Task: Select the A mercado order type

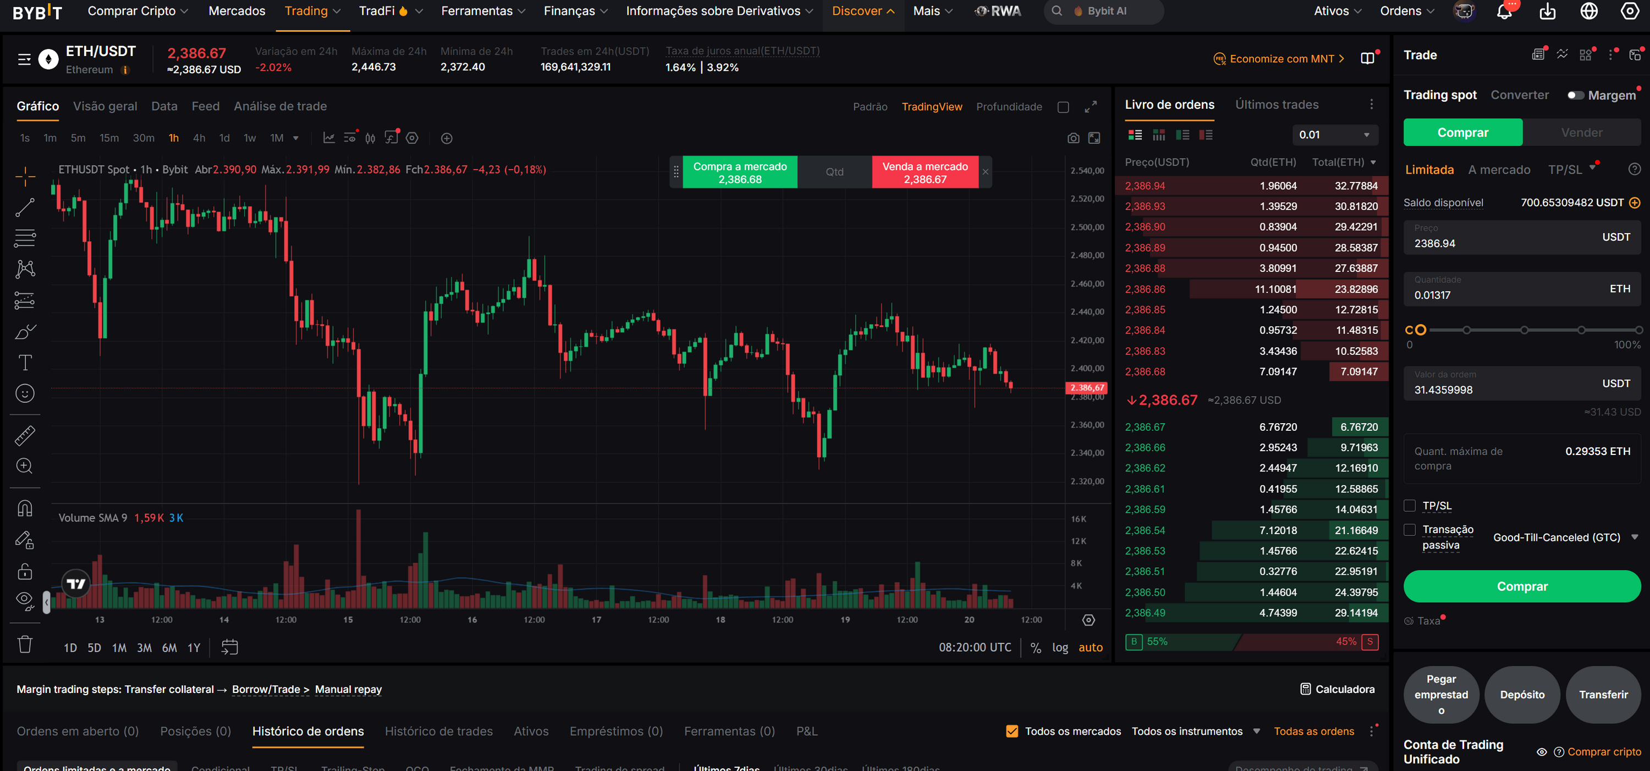Action: (1499, 170)
